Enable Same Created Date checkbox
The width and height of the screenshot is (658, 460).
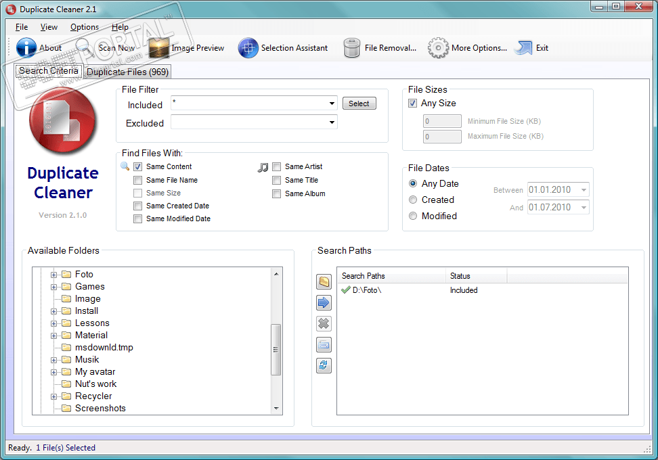(x=137, y=206)
